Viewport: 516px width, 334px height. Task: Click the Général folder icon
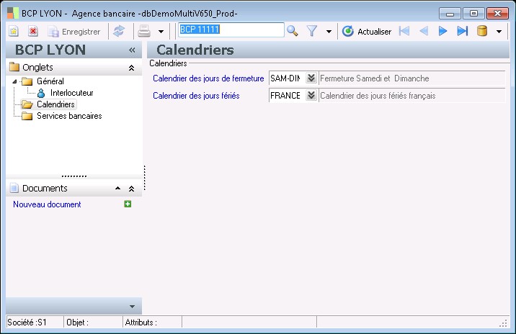(27, 81)
